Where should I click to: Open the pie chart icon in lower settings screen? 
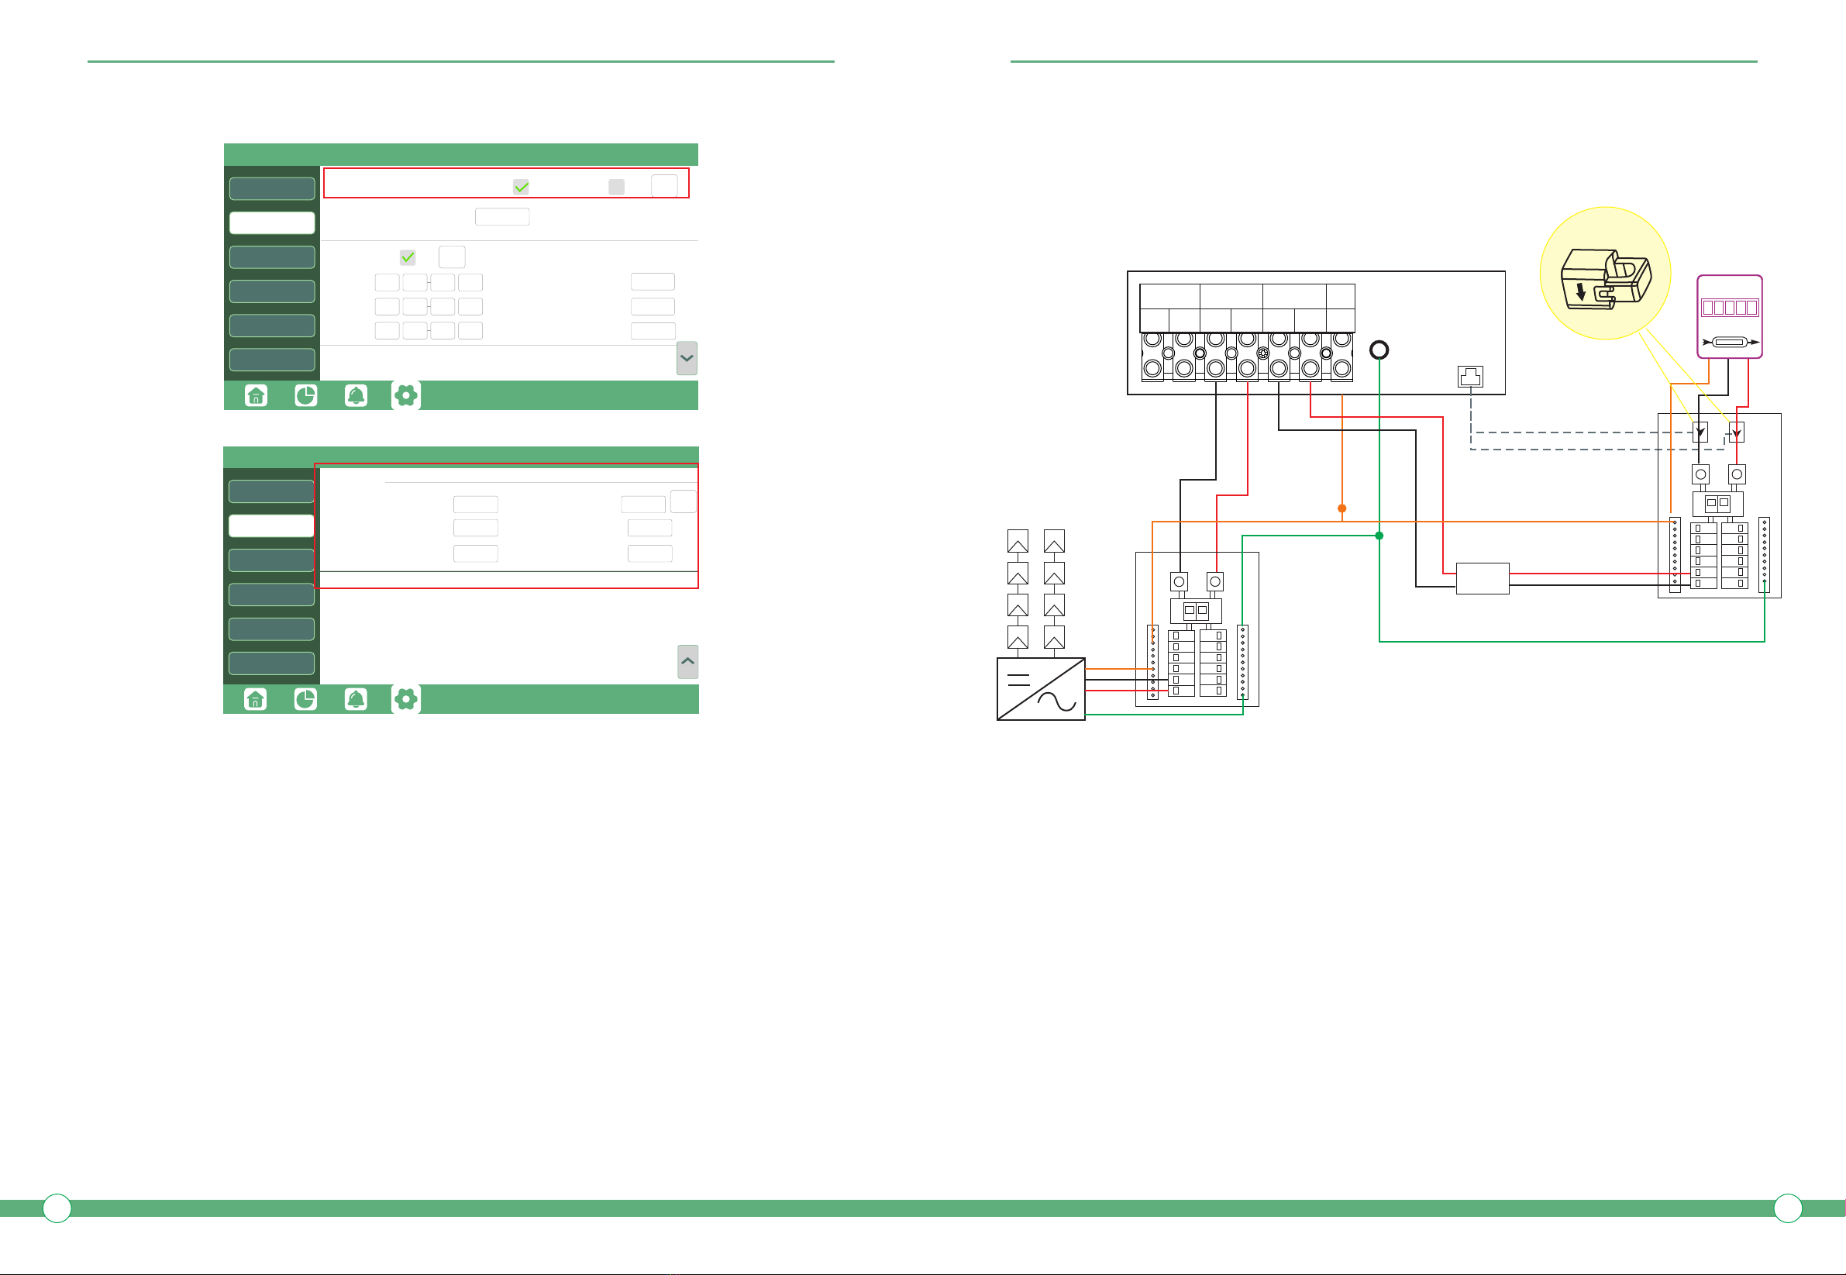tap(306, 699)
